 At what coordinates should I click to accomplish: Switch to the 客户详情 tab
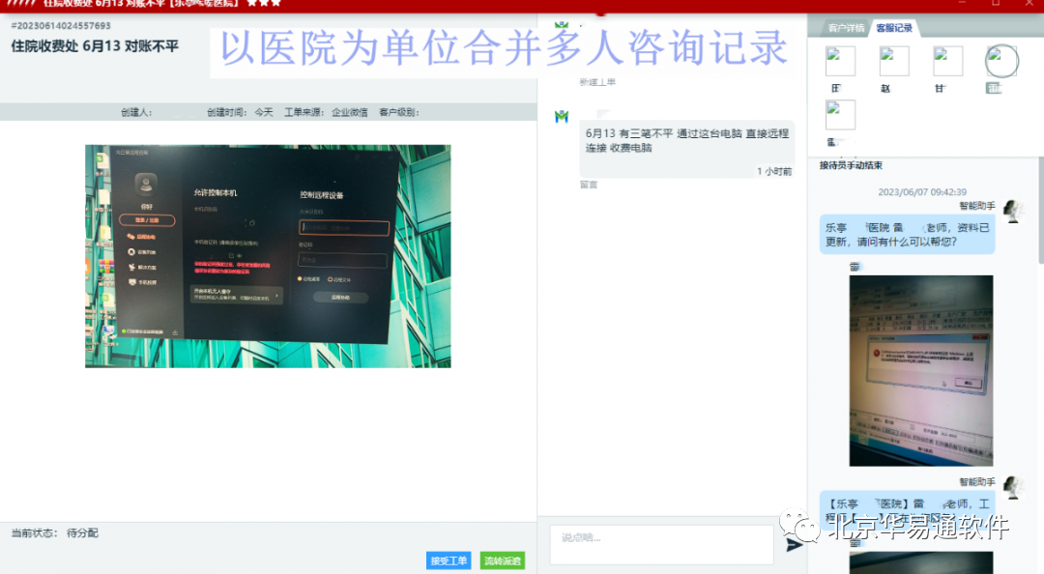846,28
